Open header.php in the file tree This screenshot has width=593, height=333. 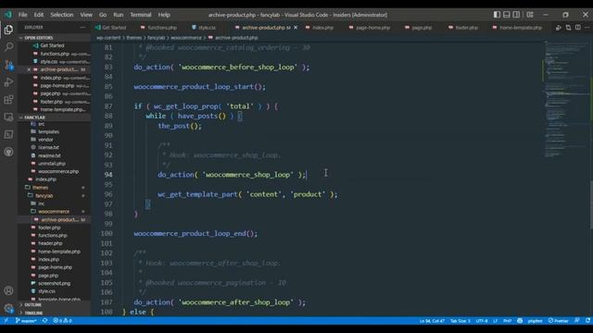click(50, 243)
